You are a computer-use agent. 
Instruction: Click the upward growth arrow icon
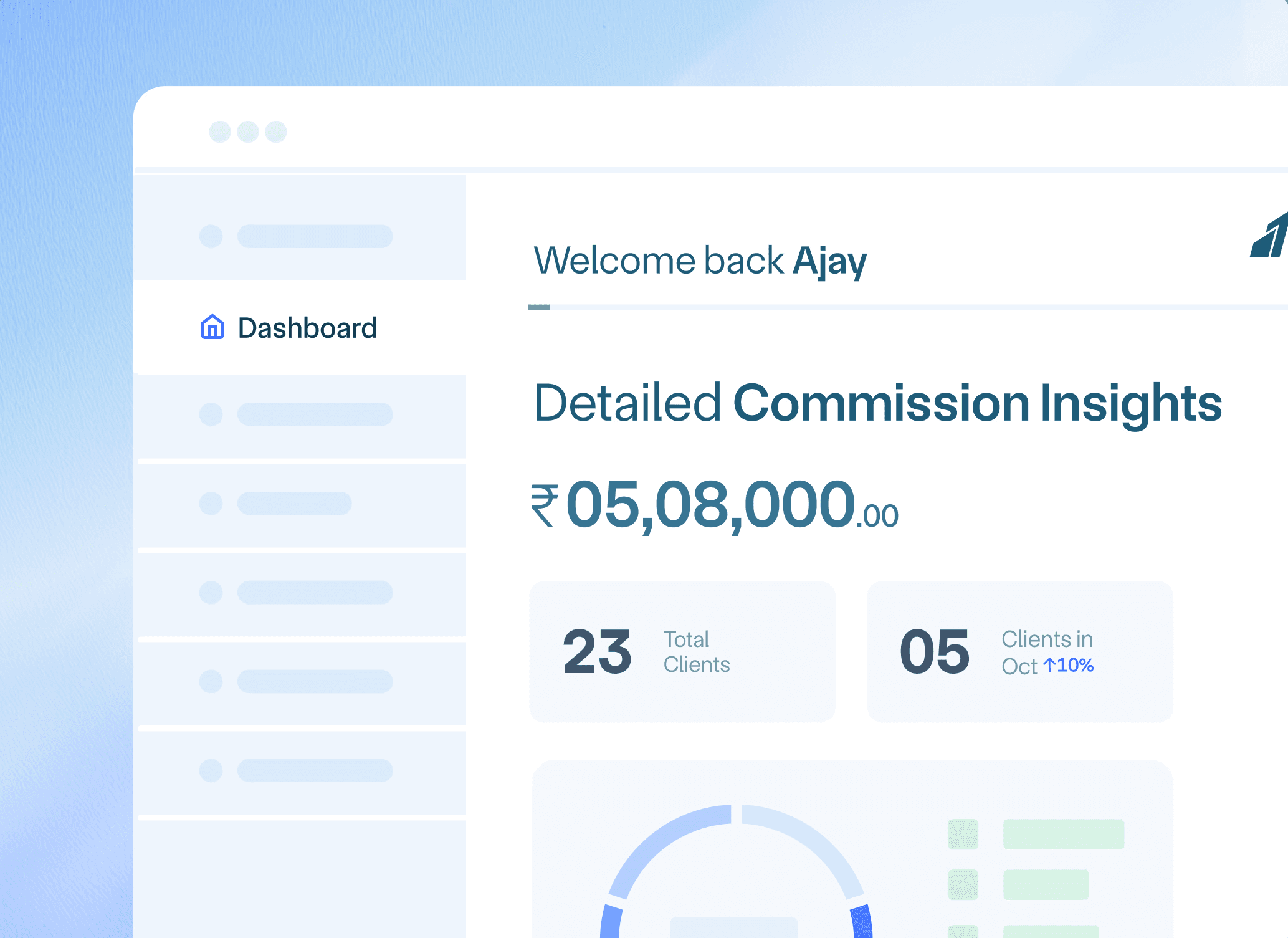pos(1049,666)
